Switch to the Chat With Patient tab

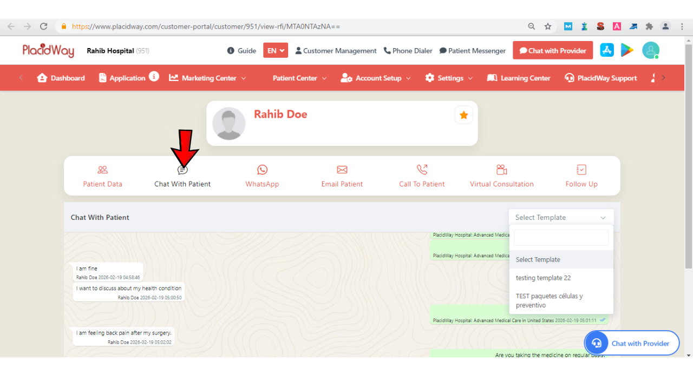click(182, 177)
